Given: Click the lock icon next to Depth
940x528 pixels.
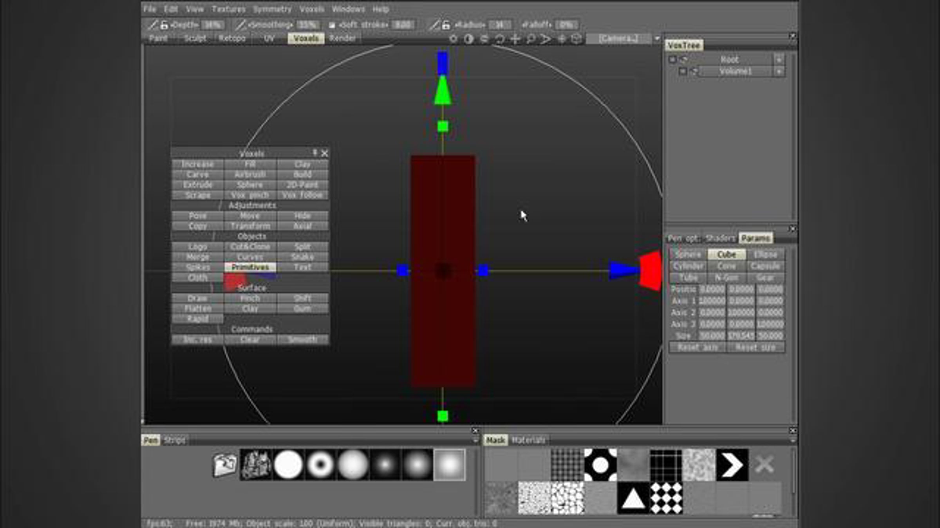Looking at the screenshot, I should [164, 25].
